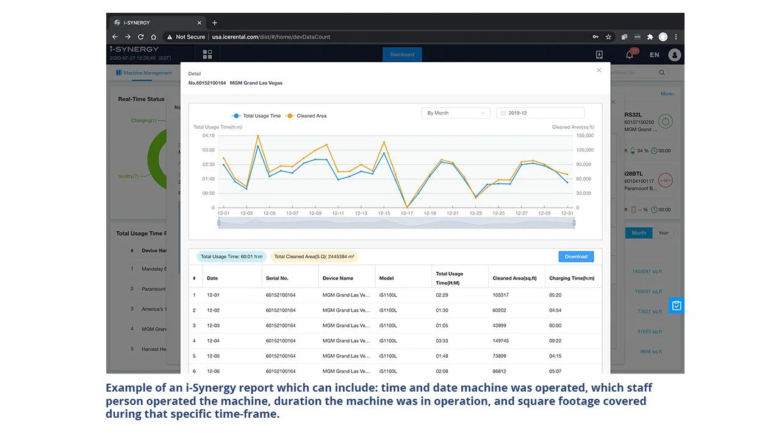Screen dimensions: 773x433
Task: Switch to the Dashboard tab
Action: click(402, 55)
